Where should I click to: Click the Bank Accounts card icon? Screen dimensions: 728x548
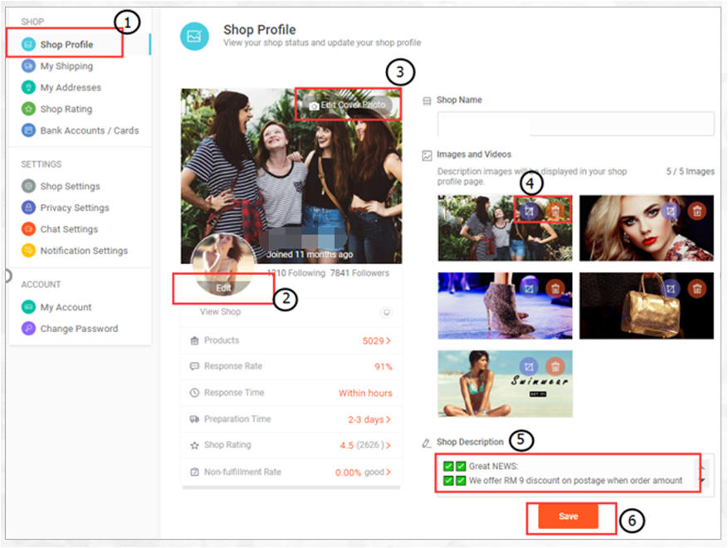28,130
